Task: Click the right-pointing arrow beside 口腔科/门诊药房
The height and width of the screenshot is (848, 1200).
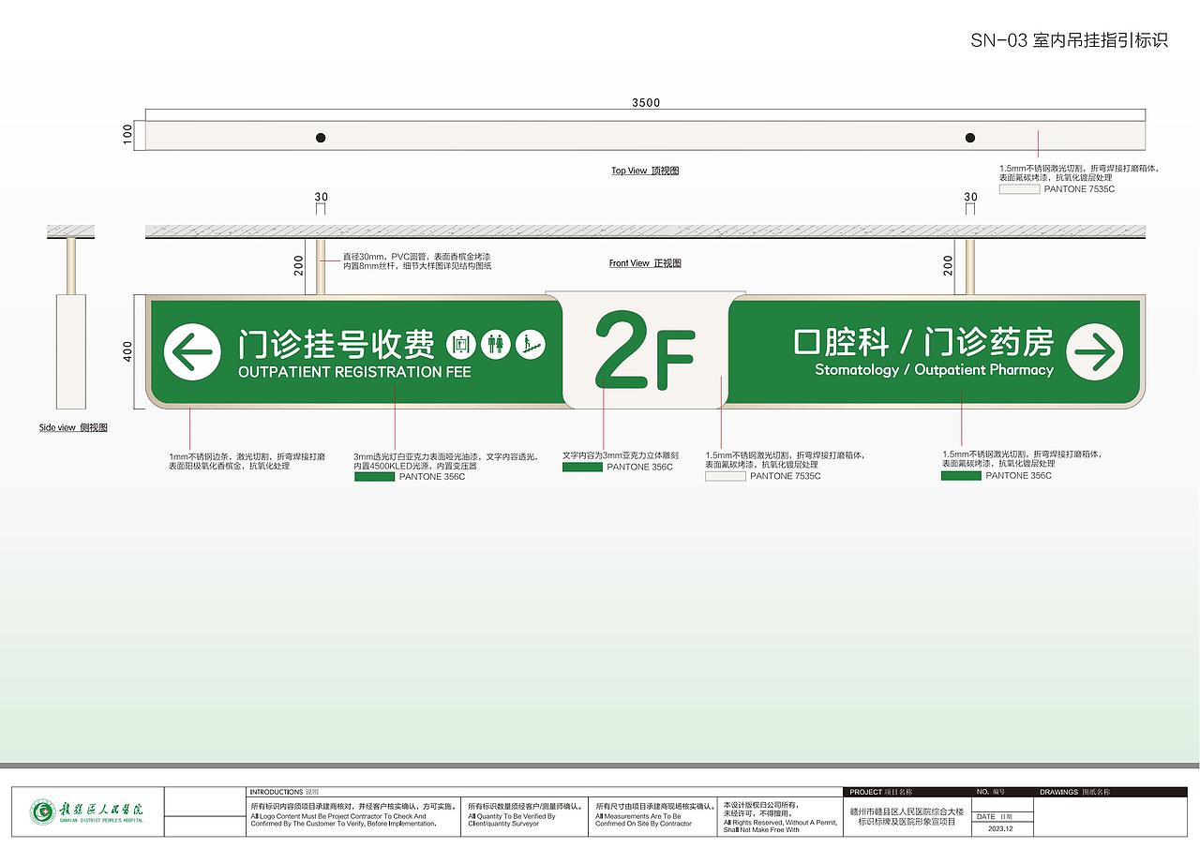Action: click(1093, 351)
